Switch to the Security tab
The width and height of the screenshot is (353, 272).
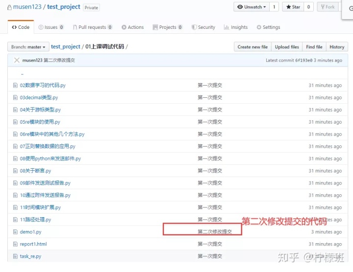click(x=203, y=27)
